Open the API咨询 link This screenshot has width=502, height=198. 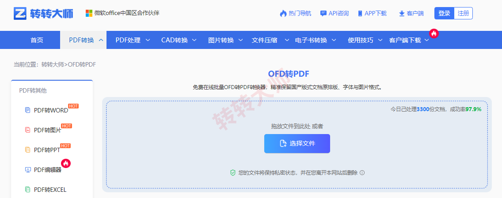point(339,13)
